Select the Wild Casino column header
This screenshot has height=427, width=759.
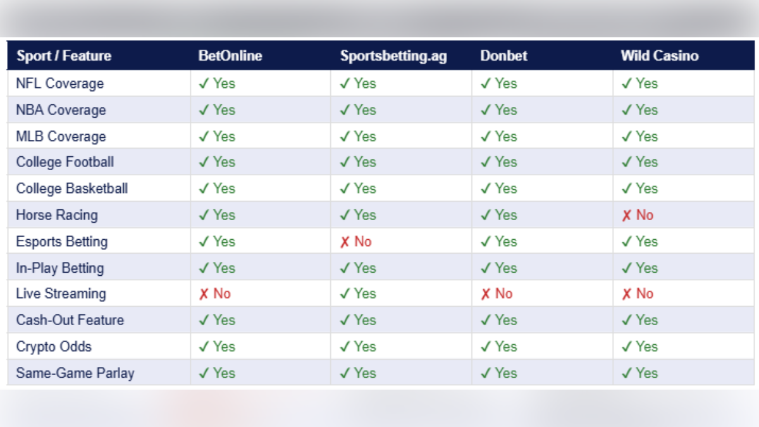[x=659, y=56]
